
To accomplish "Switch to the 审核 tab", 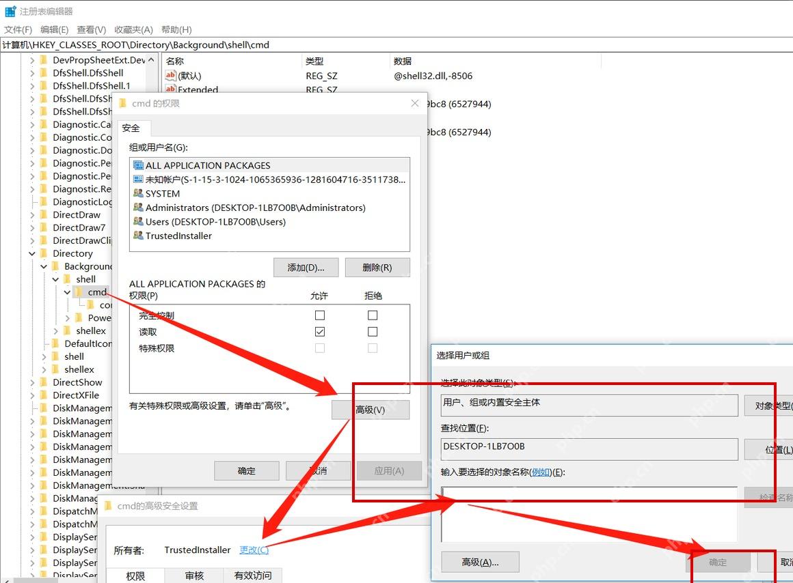I will pos(194,575).
